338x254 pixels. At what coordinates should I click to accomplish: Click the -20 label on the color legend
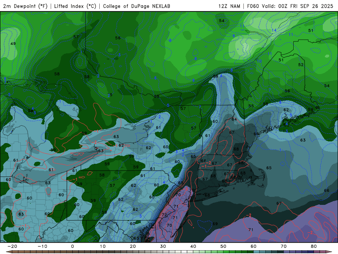pyautogui.click(x=12, y=246)
